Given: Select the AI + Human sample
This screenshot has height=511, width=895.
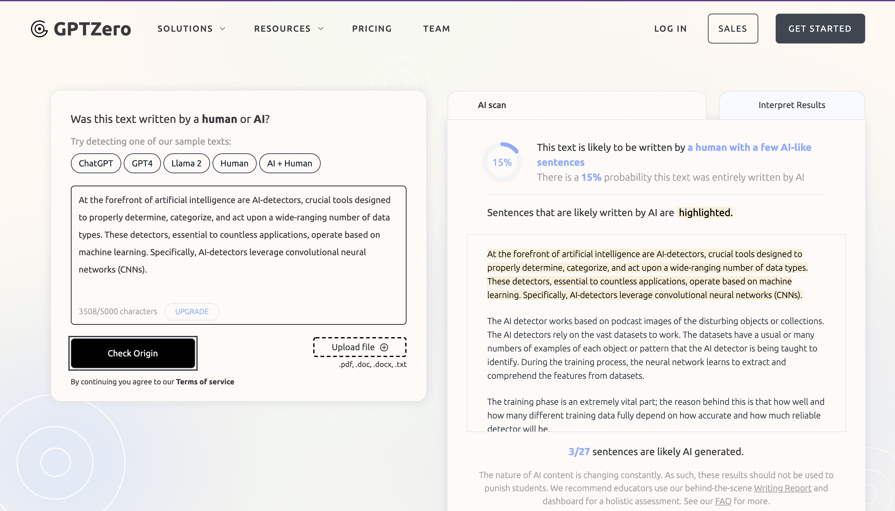Looking at the screenshot, I should 289,164.
